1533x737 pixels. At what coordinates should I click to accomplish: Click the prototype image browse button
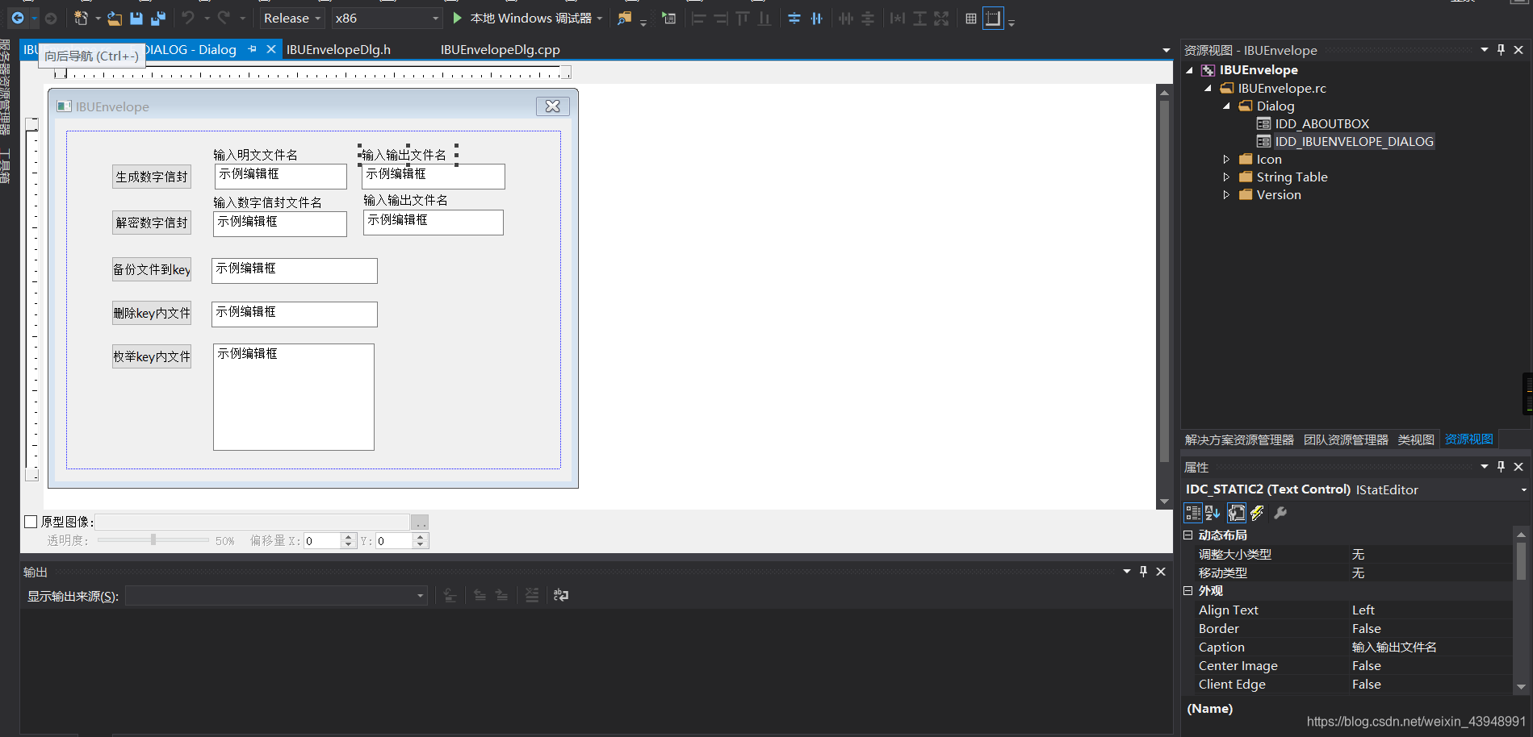click(x=420, y=522)
